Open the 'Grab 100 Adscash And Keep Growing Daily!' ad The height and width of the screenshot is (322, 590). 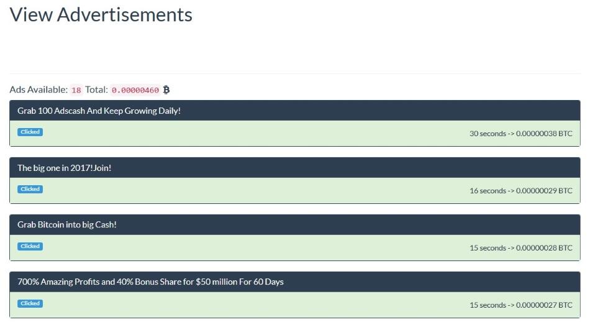(x=99, y=111)
